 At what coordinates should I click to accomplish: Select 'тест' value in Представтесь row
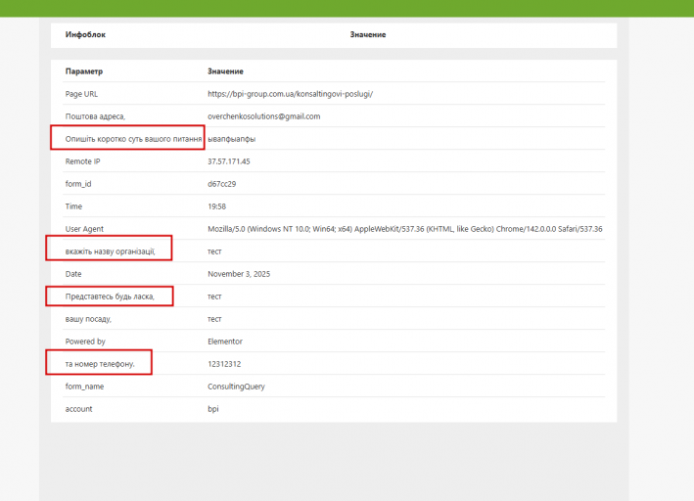click(214, 296)
